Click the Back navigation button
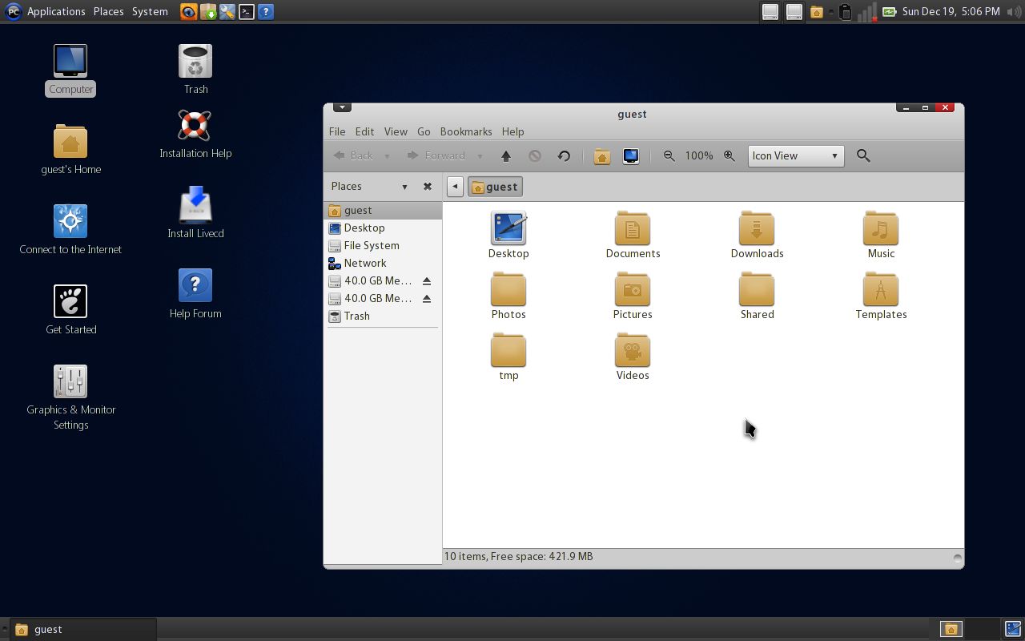The width and height of the screenshot is (1025, 641). (353, 156)
